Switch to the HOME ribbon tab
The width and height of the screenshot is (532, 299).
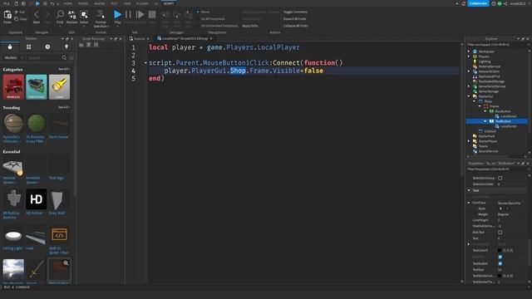click(x=68, y=3)
